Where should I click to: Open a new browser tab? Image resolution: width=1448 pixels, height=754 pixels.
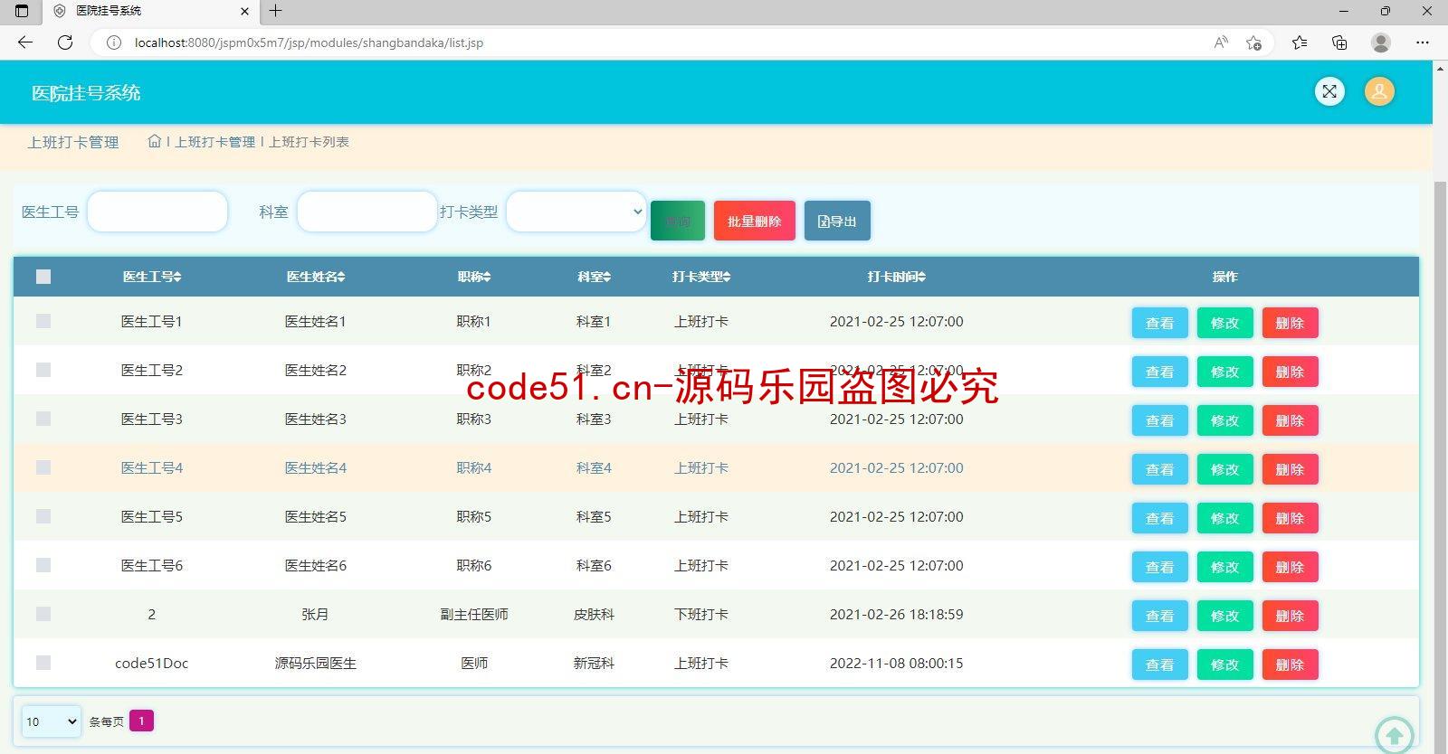click(276, 11)
